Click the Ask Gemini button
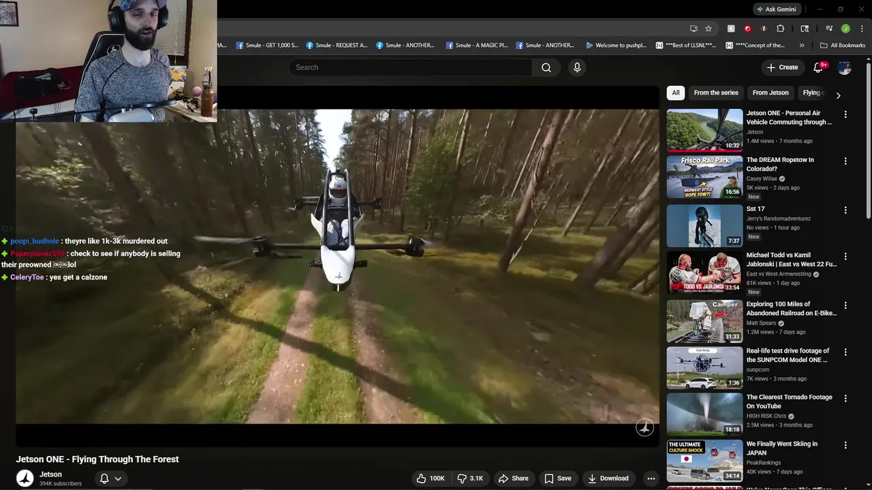Screen dimensions: 872x490 [775, 9]
